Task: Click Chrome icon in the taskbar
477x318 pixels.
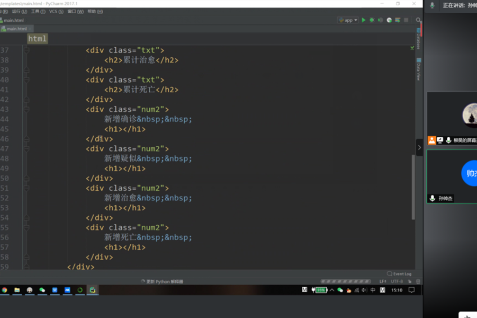Action: pyautogui.click(x=4, y=290)
